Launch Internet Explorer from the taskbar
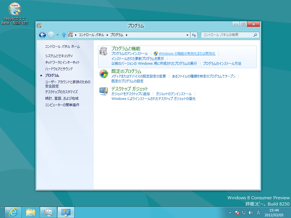This screenshot has width=291, height=218. [x=13, y=212]
